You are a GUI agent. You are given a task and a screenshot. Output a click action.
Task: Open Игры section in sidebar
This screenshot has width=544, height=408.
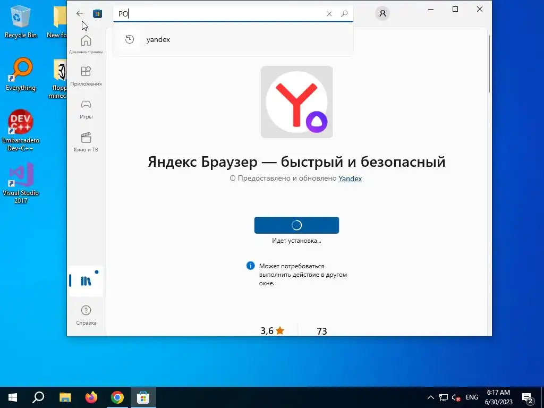tap(86, 109)
